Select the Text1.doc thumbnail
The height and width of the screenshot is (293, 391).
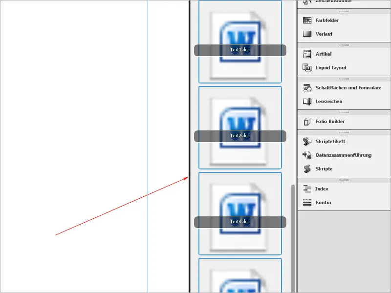pyautogui.click(x=240, y=42)
